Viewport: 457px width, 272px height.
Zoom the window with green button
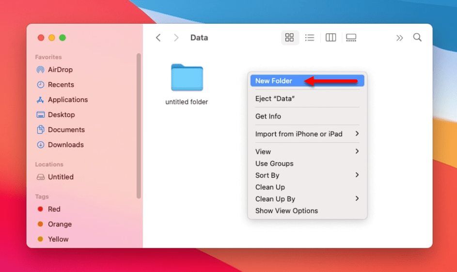pyautogui.click(x=63, y=38)
